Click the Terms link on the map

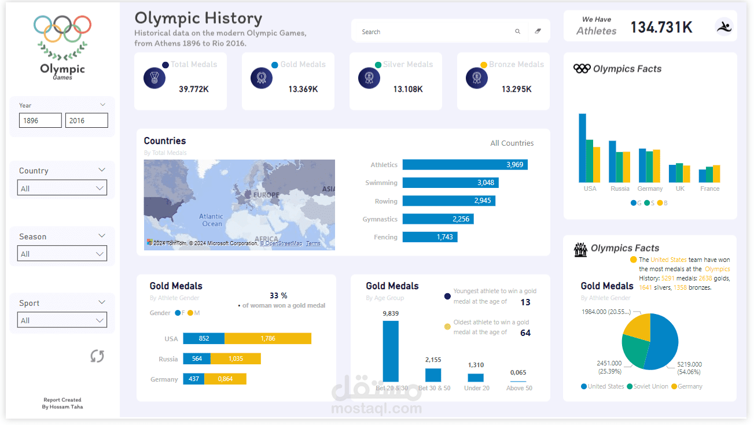313,243
